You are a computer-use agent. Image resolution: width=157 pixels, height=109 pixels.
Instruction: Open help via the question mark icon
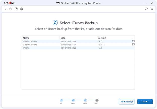click(x=16, y=9)
